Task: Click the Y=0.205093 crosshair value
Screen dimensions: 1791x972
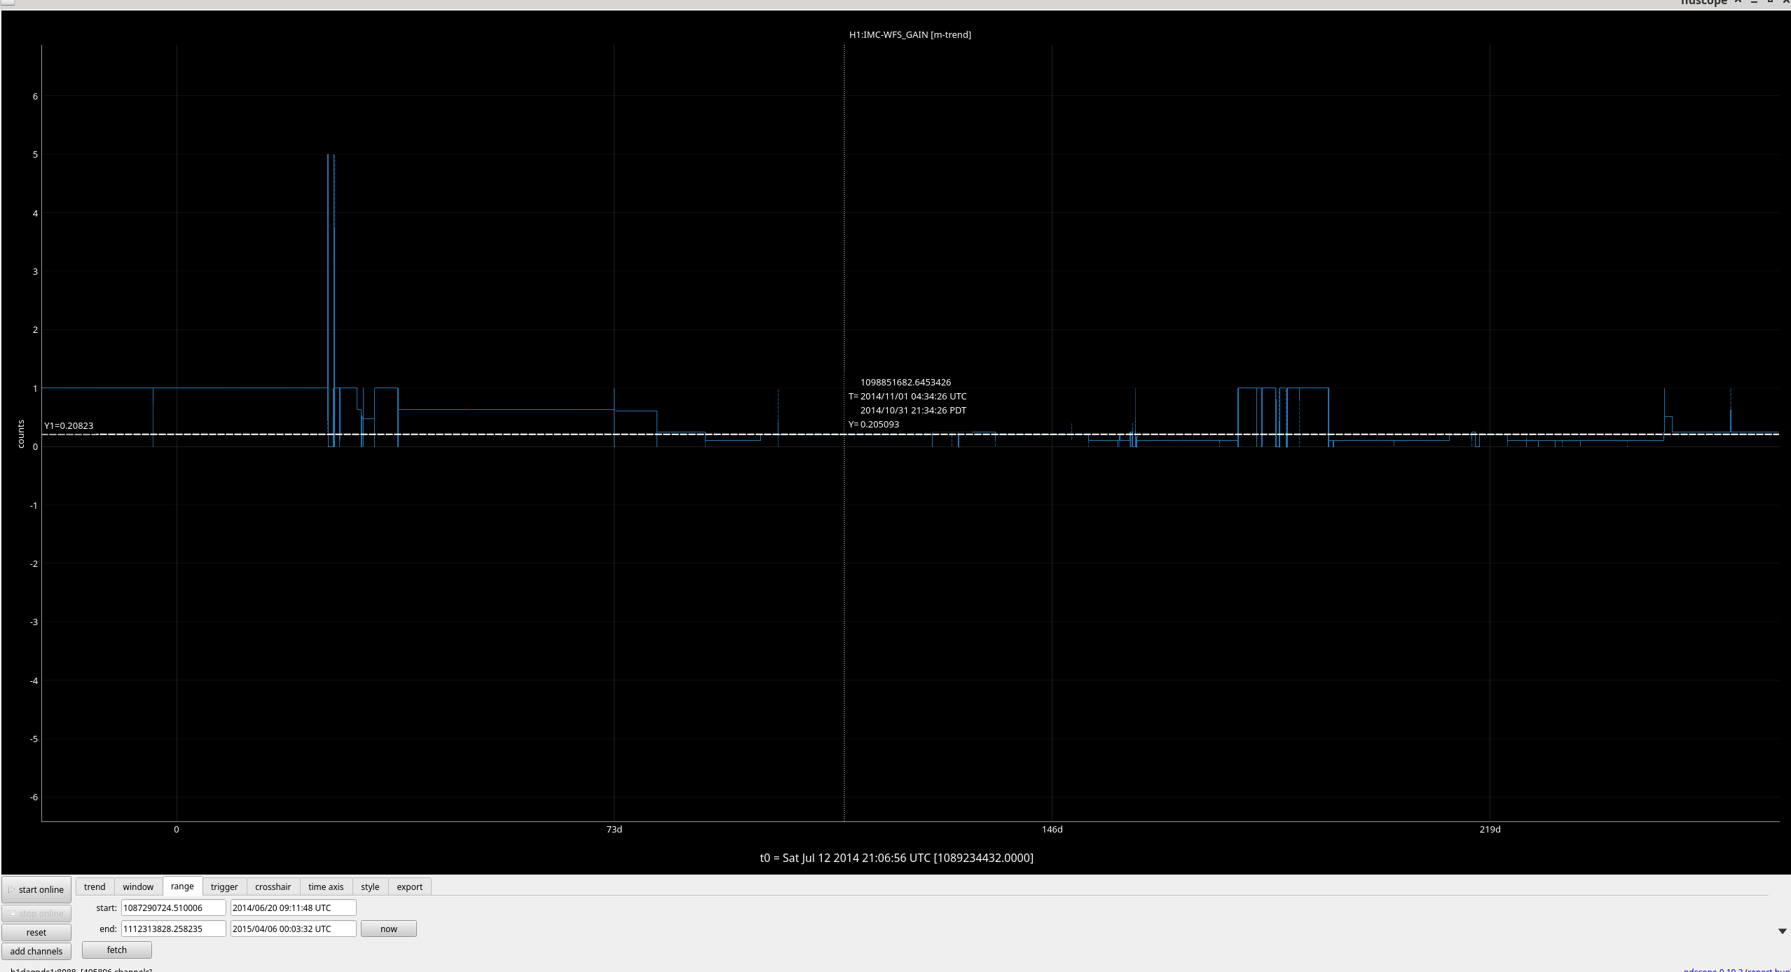Action: coord(874,424)
